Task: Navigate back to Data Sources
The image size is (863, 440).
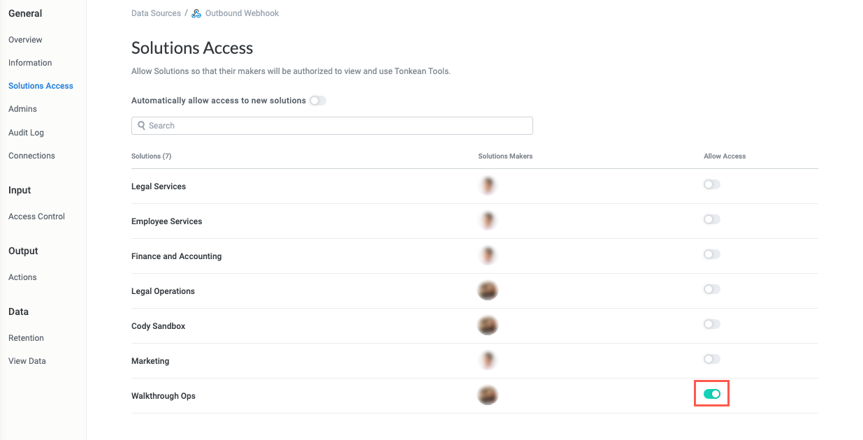Action: click(156, 13)
